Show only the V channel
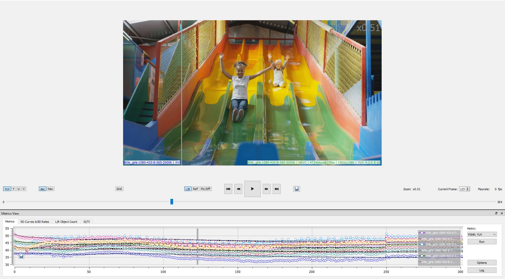The height and width of the screenshot is (279, 505). (24, 189)
